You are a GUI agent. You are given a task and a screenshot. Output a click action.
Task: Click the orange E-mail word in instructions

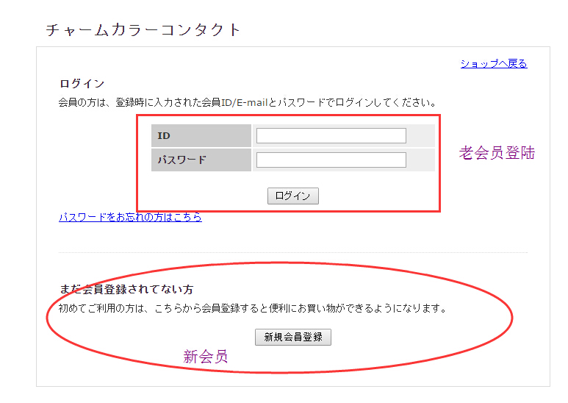point(251,102)
